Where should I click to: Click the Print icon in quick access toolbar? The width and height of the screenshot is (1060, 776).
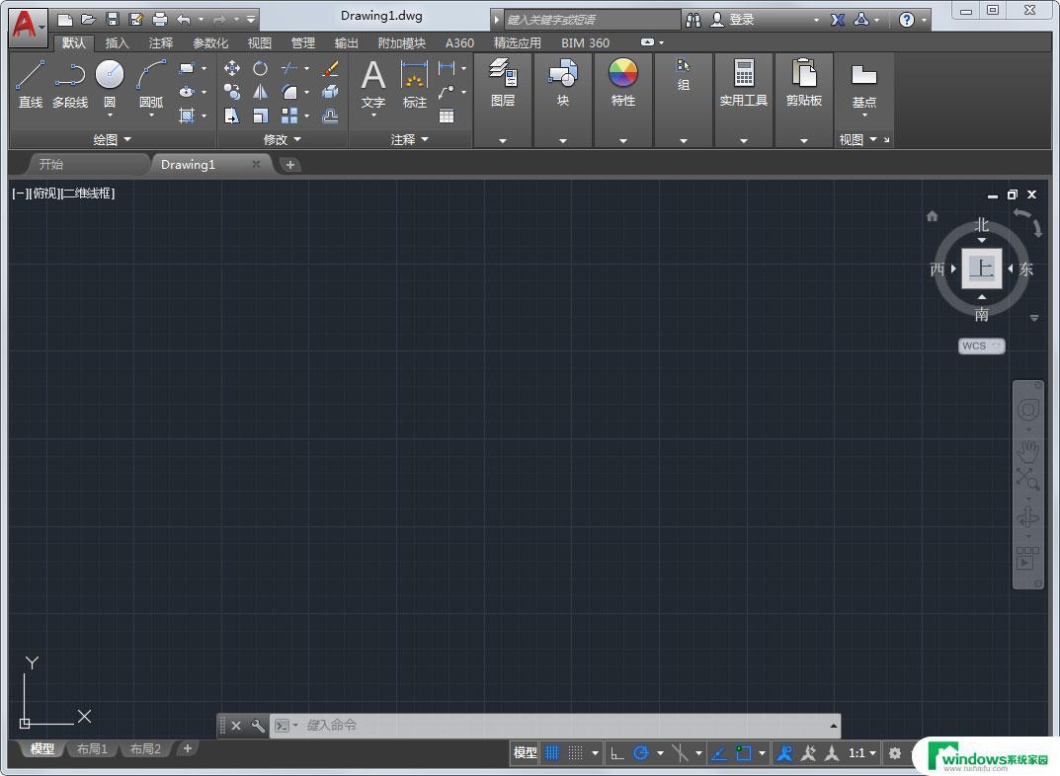159,20
